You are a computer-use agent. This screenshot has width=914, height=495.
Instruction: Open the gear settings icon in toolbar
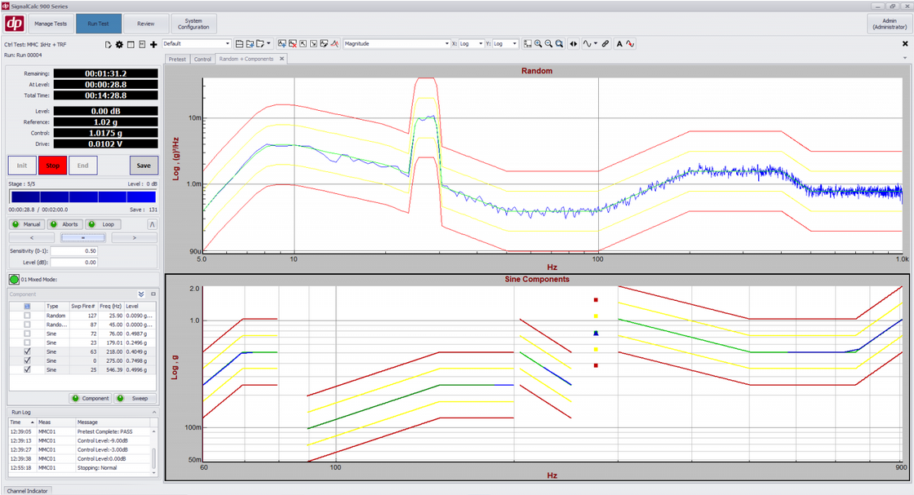(x=119, y=44)
